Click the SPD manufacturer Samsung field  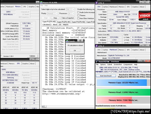click(10, 77)
